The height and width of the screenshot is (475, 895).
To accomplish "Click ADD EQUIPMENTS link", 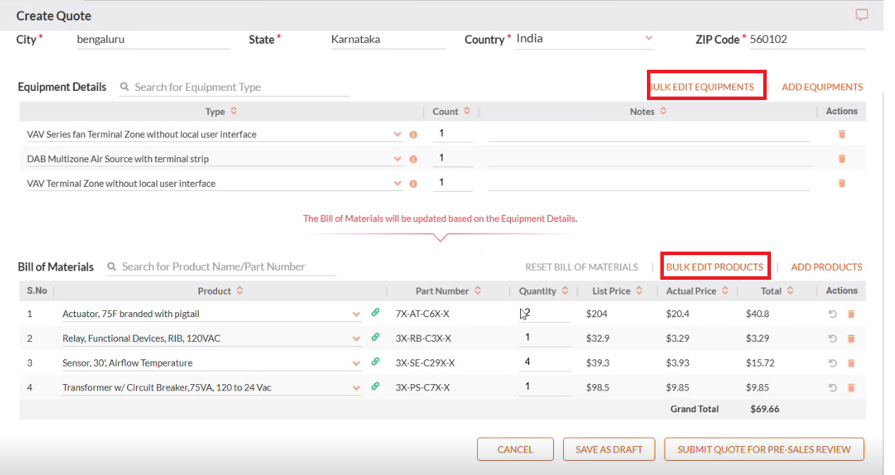I will click(822, 87).
